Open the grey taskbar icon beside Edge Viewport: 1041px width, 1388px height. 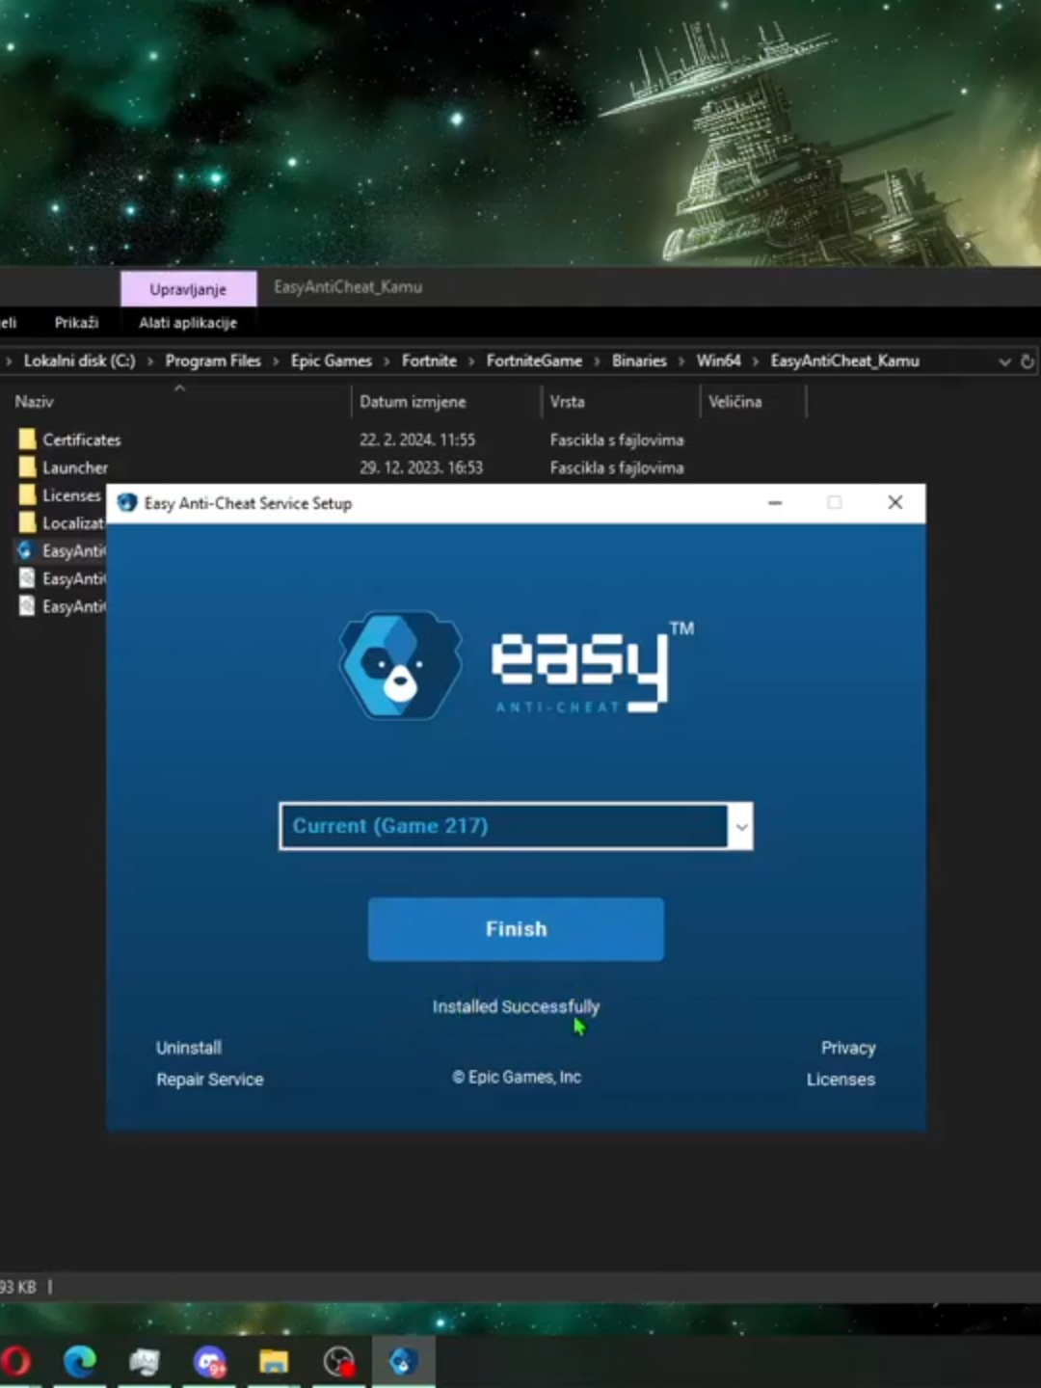[x=145, y=1361]
